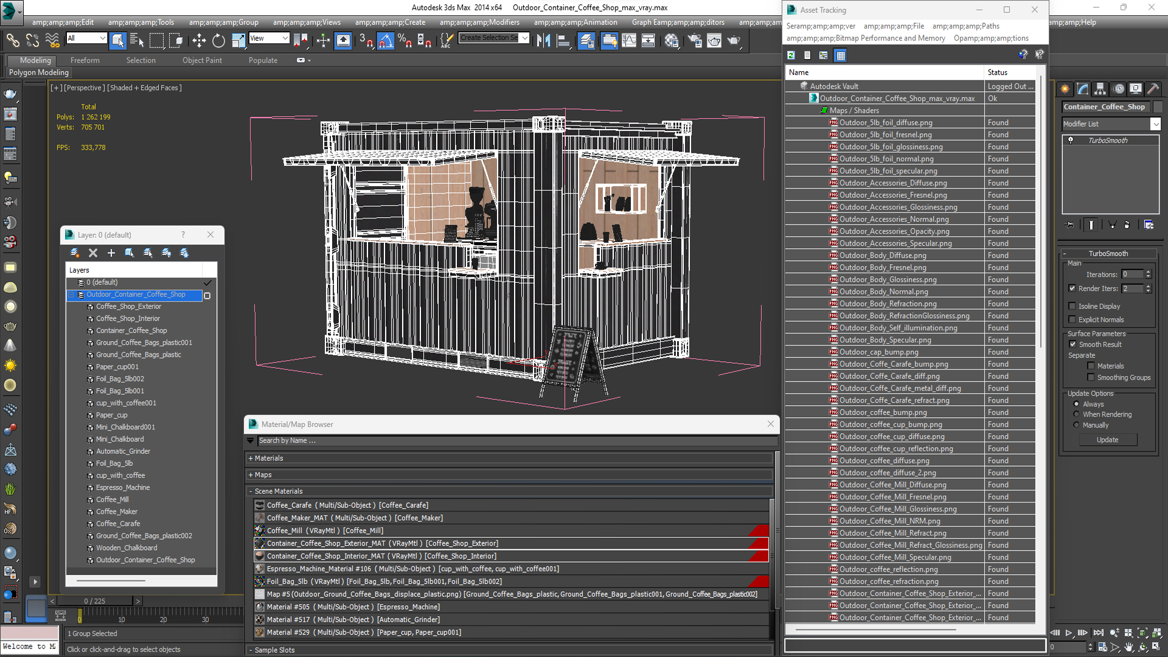The width and height of the screenshot is (1168, 657).
Task: Expand the Maps group in browser
Action: point(250,474)
